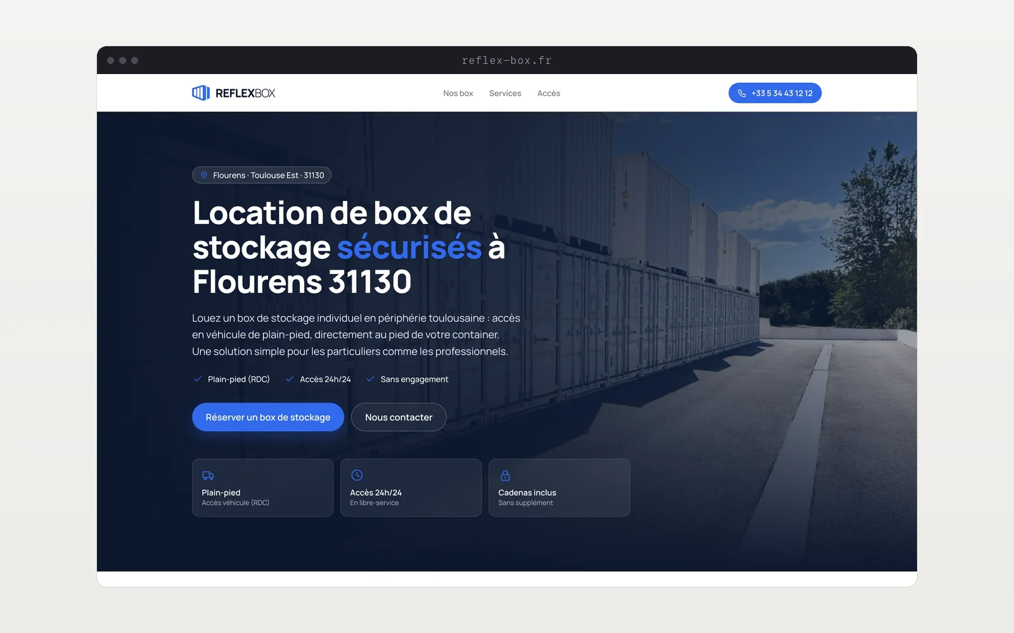Open the Accès navigation link
1014x633 pixels.
(549, 93)
